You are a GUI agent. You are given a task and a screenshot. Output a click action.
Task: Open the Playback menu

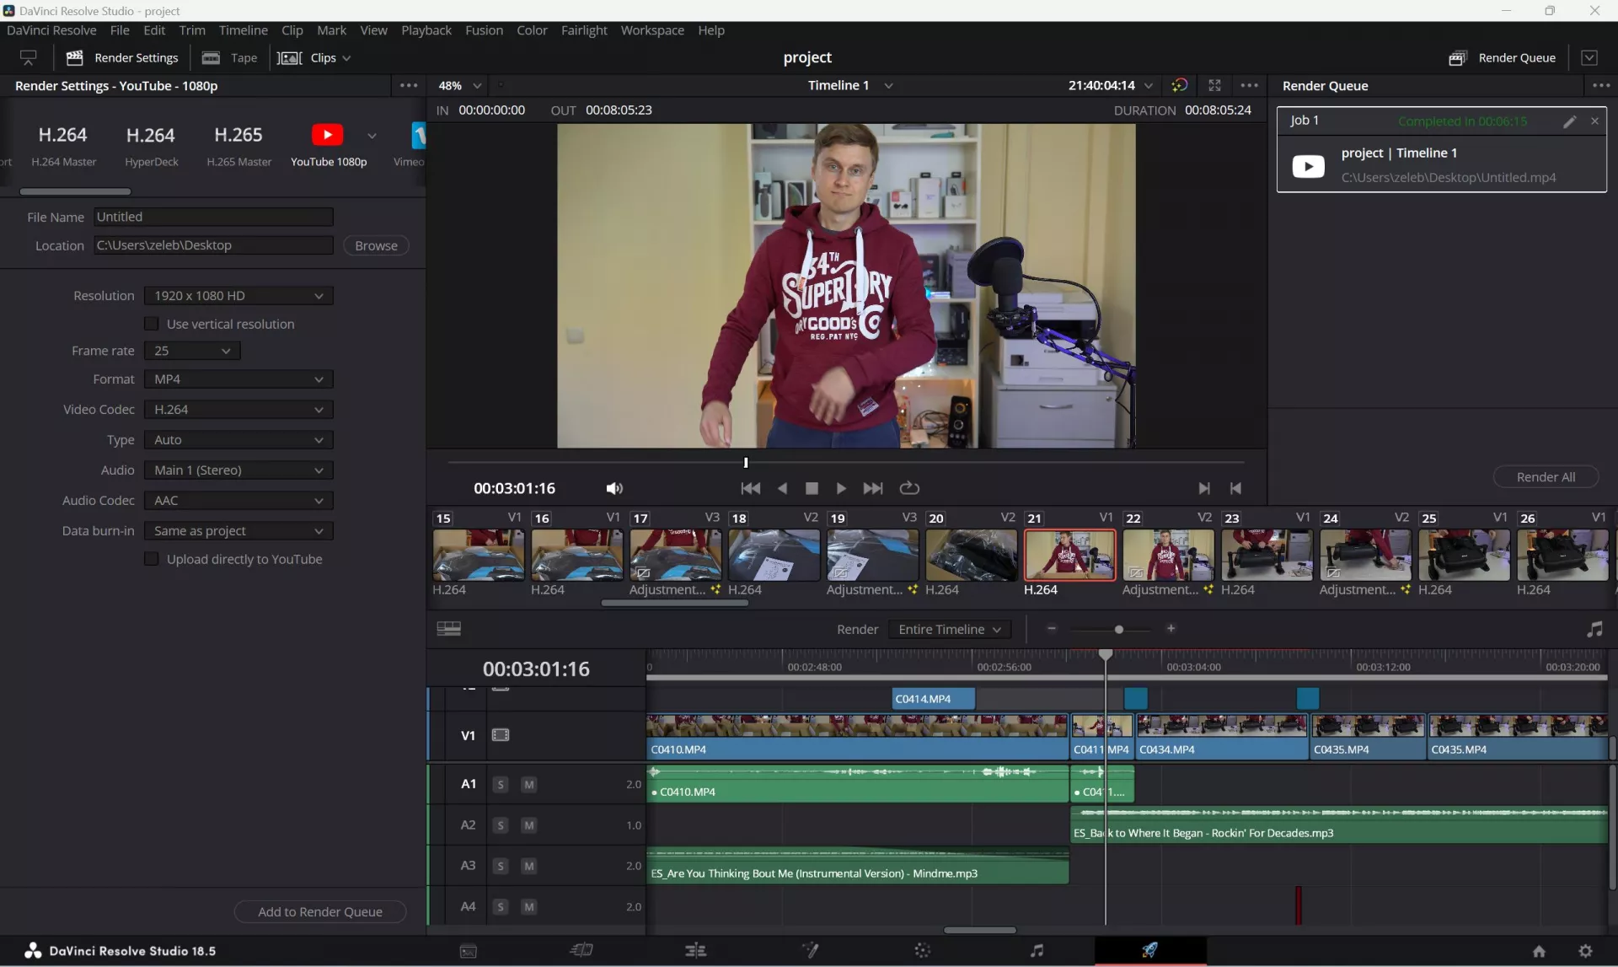pyautogui.click(x=426, y=30)
